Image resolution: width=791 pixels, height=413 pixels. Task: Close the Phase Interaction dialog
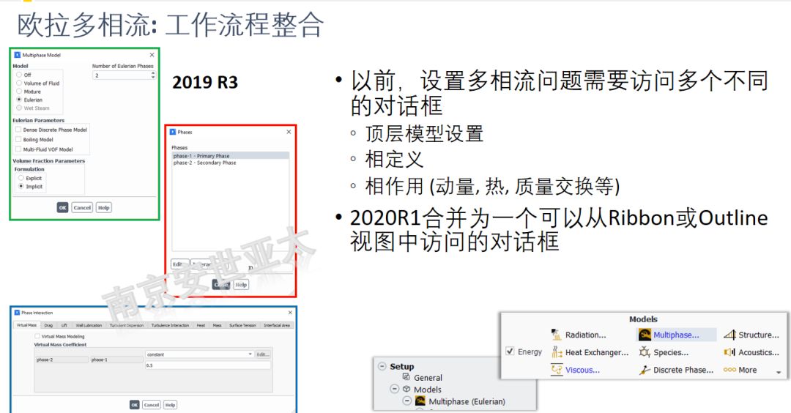point(290,313)
